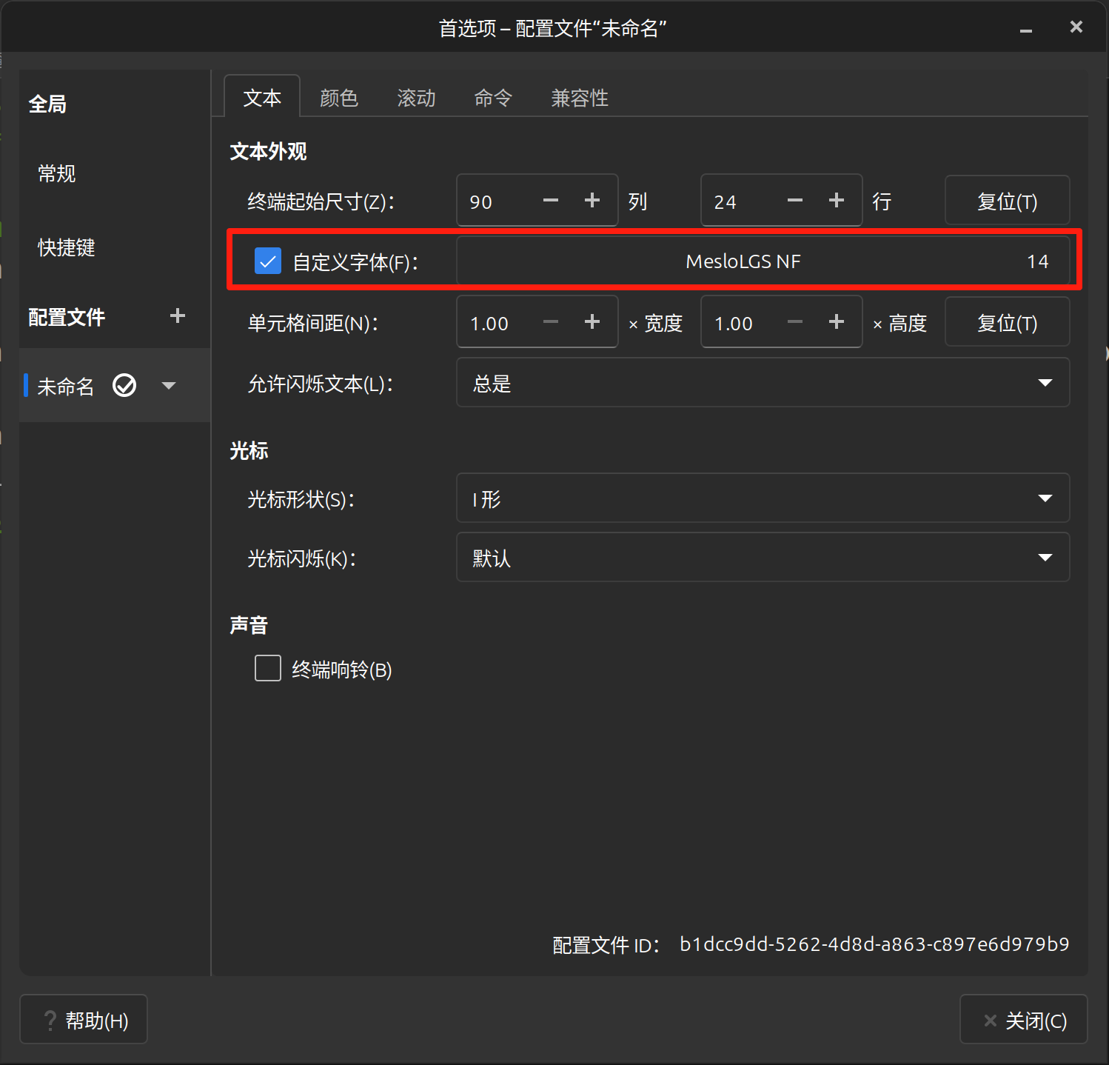Decrease terminal rows with minus button
This screenshot has height=1065, width=1109.
click(x=794, y=201)
